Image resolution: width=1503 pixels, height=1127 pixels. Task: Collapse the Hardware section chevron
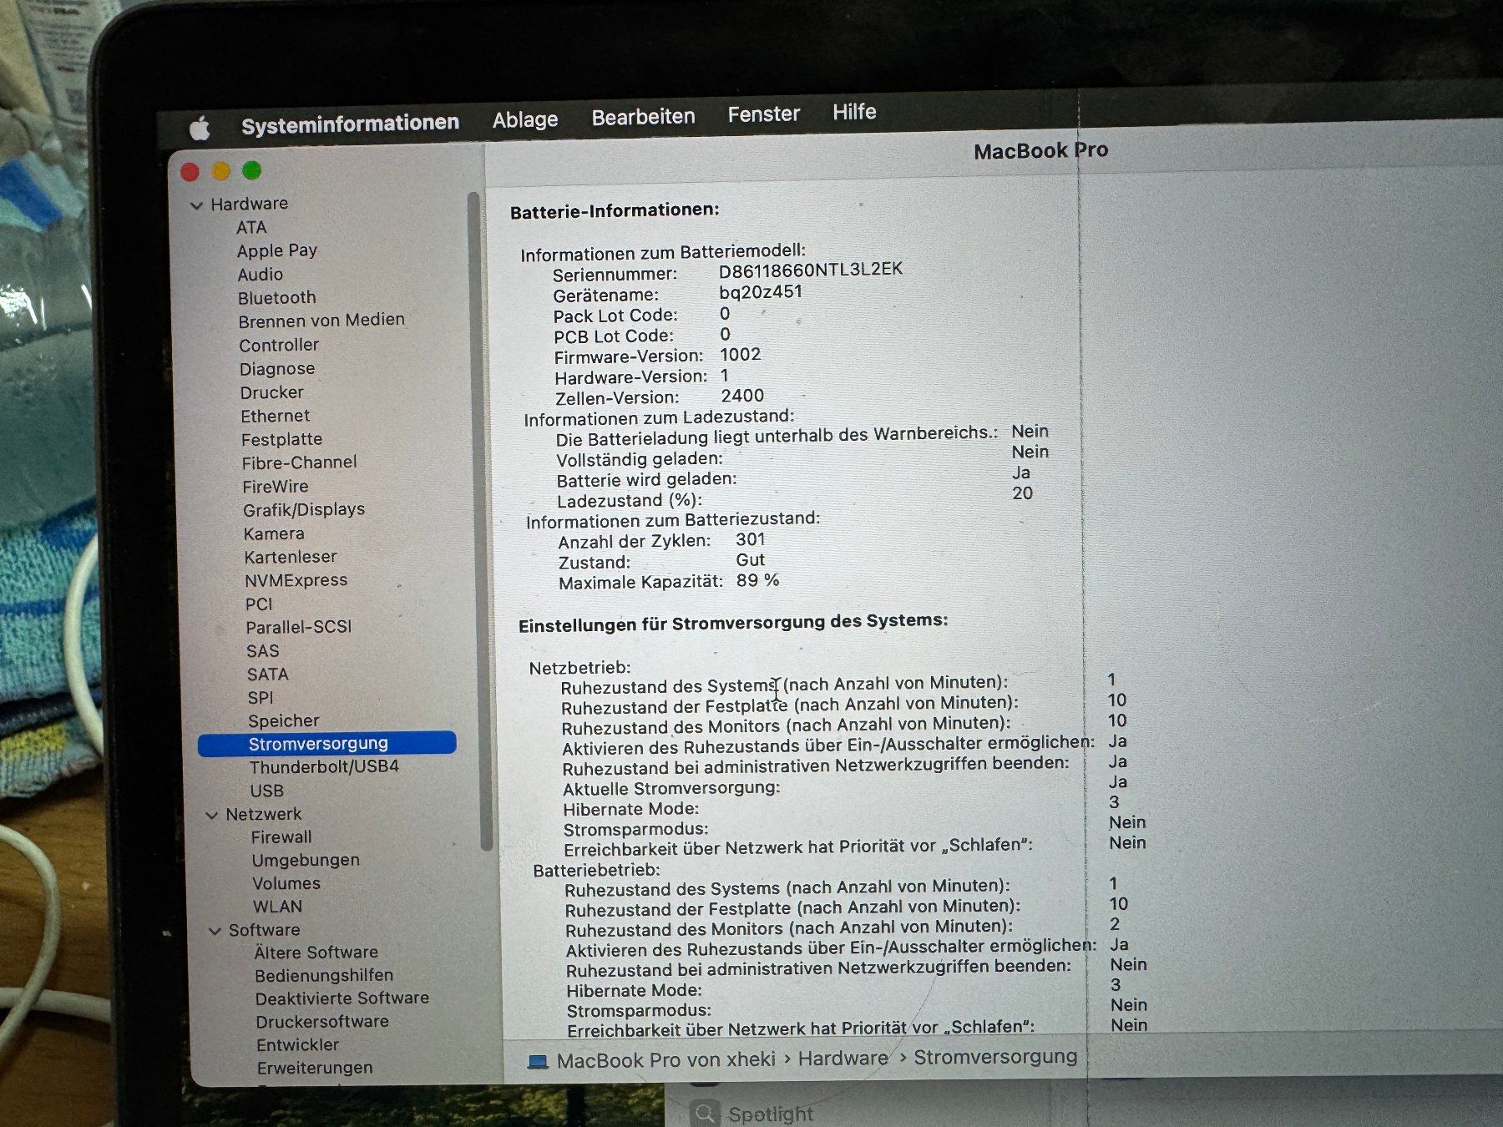196,205
